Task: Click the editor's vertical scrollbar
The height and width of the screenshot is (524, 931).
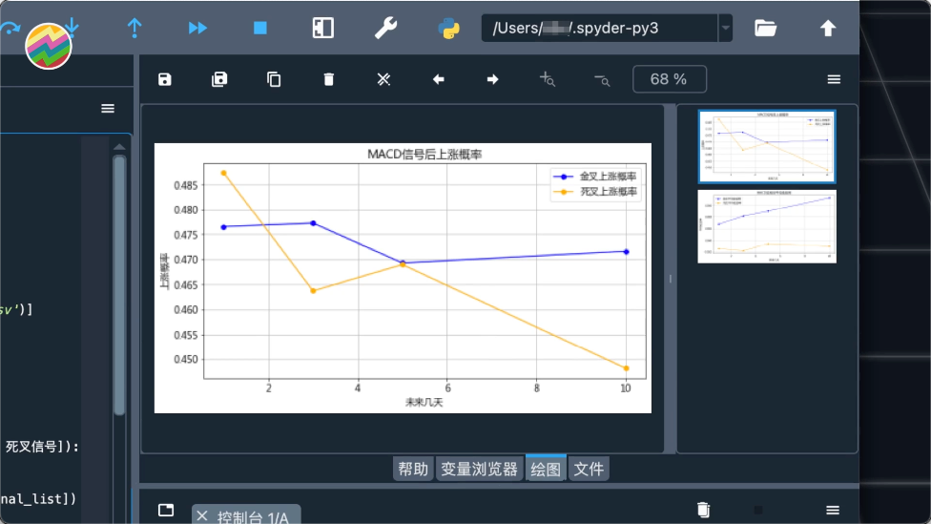Action: [x=119, y=286]
